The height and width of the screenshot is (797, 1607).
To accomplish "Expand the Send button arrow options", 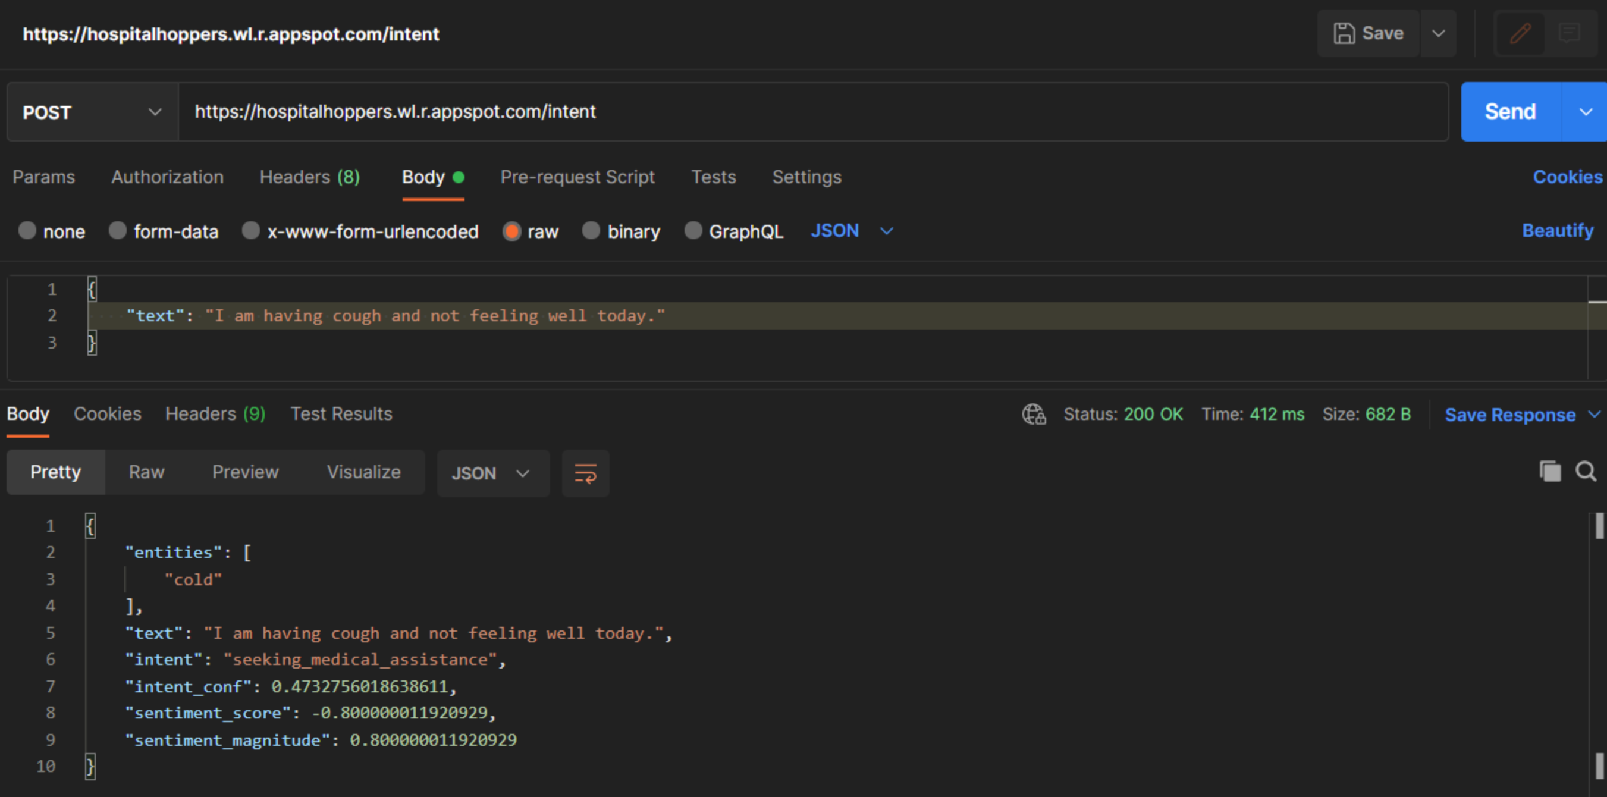I will click(x=1584, y=112).
